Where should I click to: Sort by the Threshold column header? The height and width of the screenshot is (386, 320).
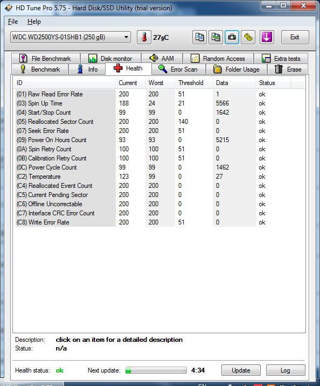[194, 83]
